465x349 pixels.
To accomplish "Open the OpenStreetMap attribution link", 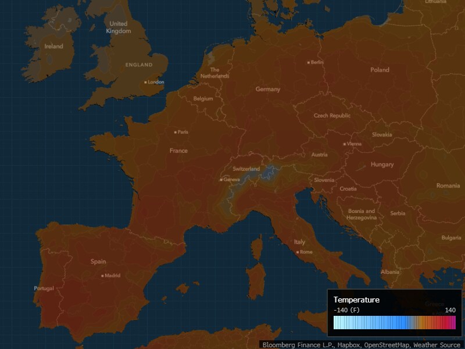I will pyautogui.click(x=387, y=345).
